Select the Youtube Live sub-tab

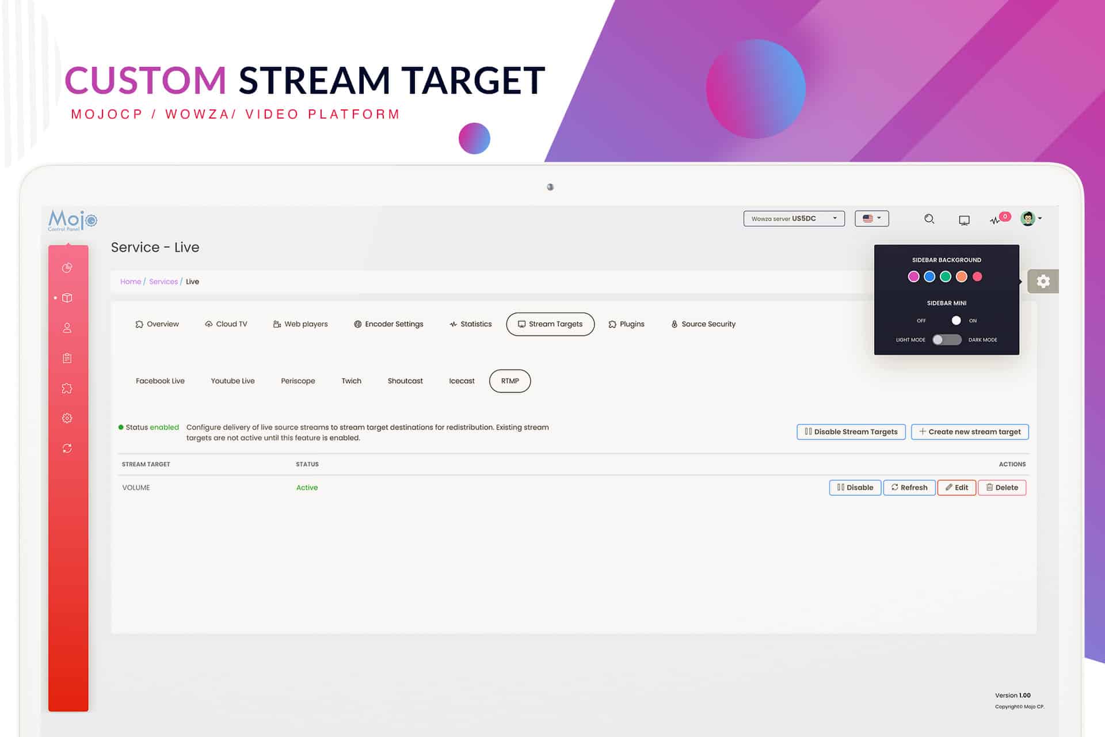pos(233,381)
